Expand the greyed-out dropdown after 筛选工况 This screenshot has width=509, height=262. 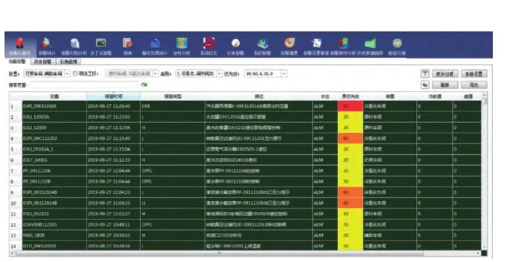156,74
